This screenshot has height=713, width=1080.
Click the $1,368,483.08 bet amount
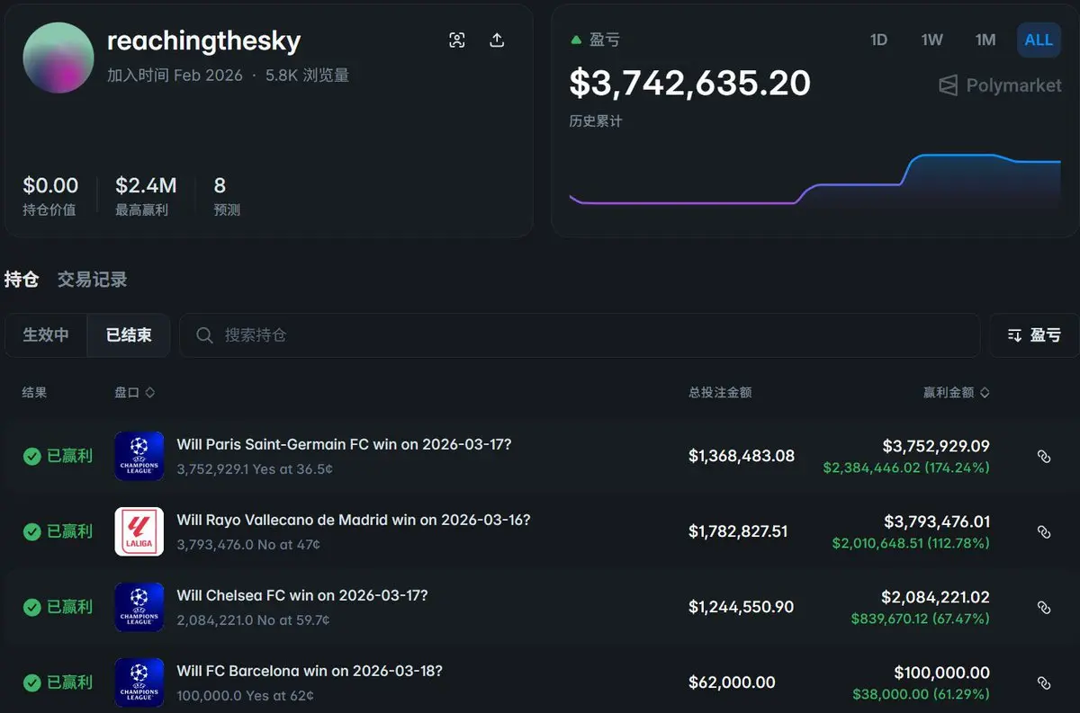click(742, 456)
